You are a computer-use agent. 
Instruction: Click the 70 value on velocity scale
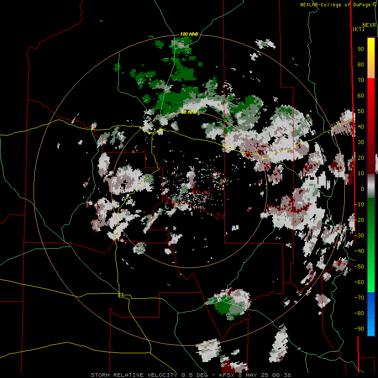click(361, 80)
